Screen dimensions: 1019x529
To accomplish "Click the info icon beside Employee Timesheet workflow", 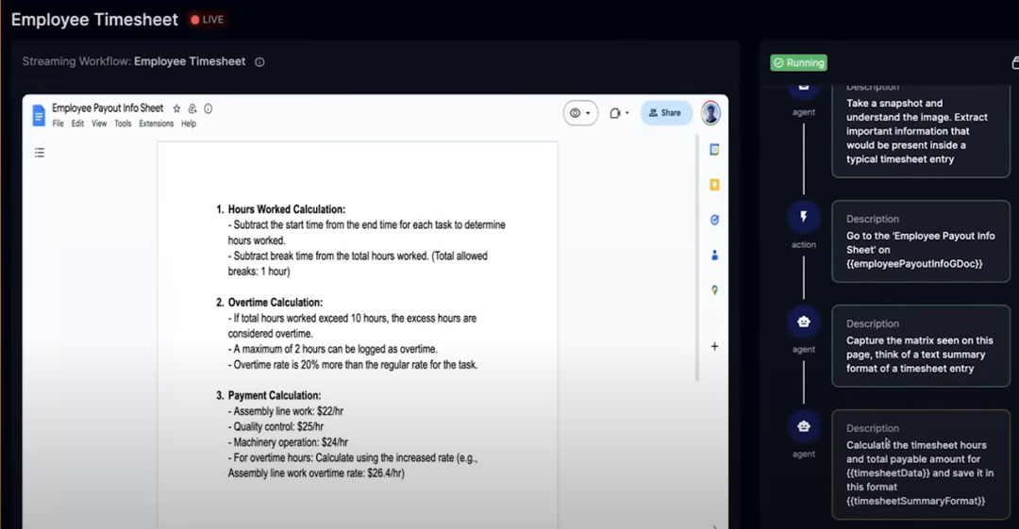I will tap(259, 62).
